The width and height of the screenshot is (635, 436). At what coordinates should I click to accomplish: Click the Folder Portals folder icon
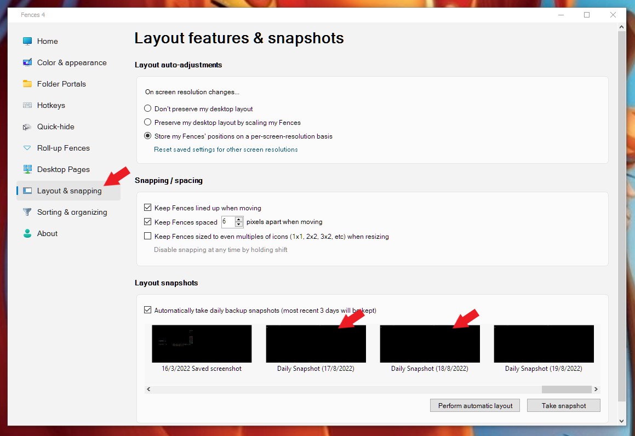coord(27,84)
